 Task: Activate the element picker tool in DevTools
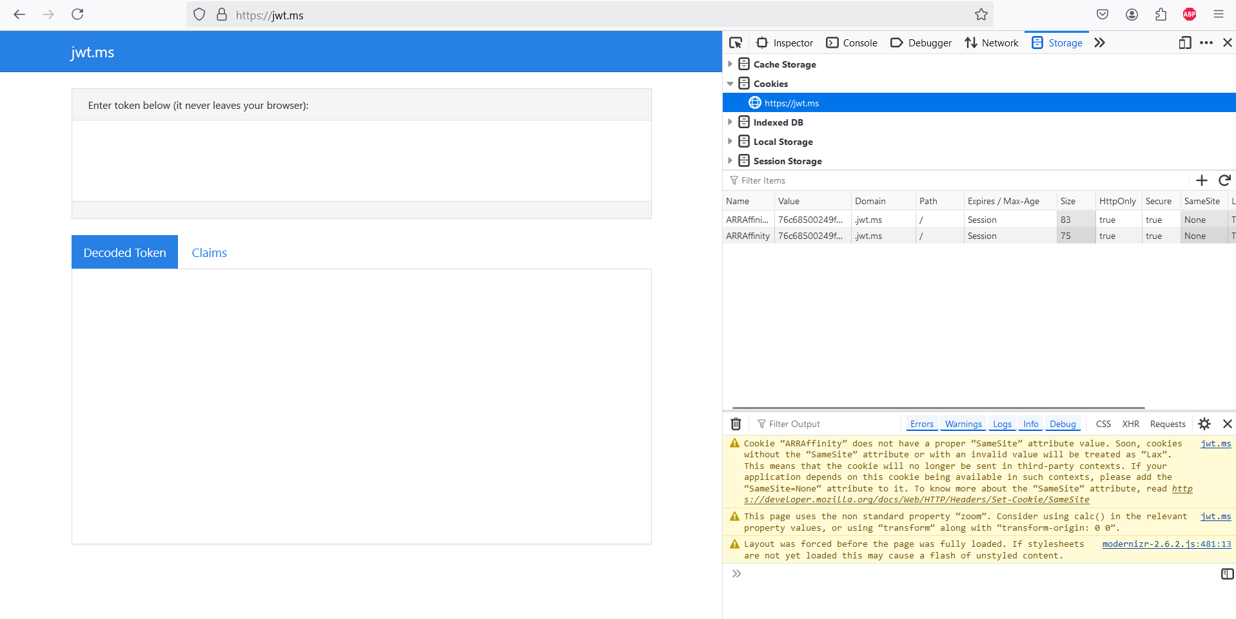[x=736, y=43]
